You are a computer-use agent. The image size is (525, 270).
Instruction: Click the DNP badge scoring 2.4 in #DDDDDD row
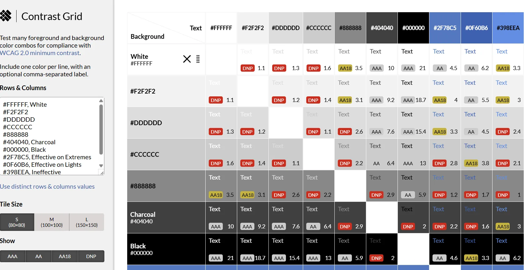(503, 132)
